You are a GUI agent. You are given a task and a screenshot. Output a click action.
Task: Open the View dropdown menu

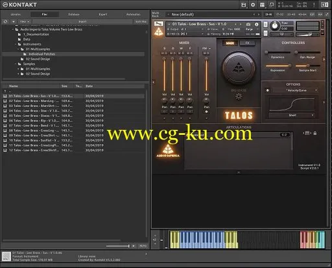[24, 21]
